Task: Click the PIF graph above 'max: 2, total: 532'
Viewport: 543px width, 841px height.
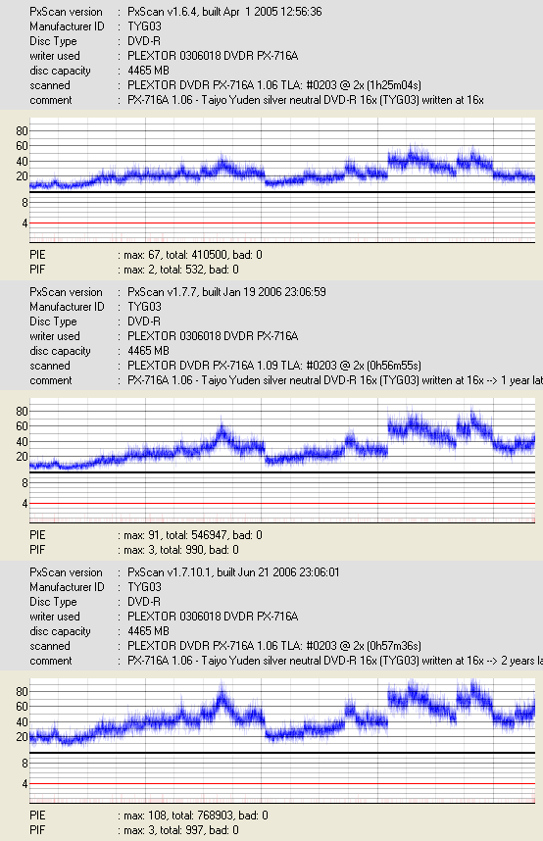Action: click(282, 218)
